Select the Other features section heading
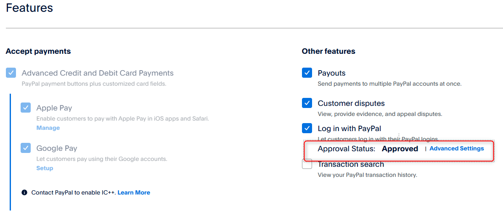The height and width of the screenshot is (221, 503). click(x=328, y=51)
